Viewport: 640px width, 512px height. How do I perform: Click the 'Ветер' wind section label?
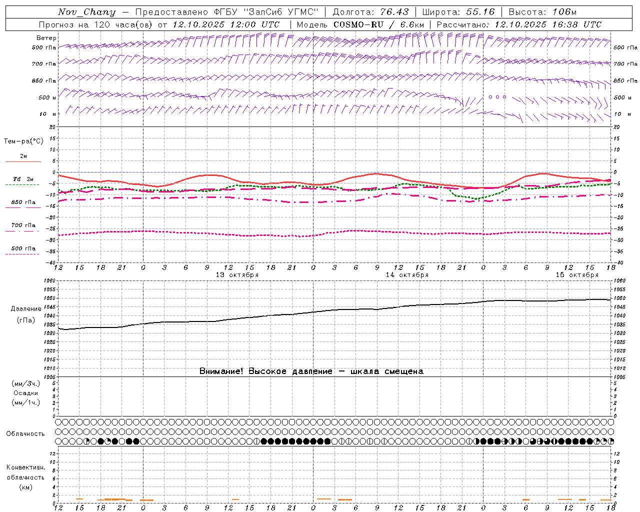point(46,38)
